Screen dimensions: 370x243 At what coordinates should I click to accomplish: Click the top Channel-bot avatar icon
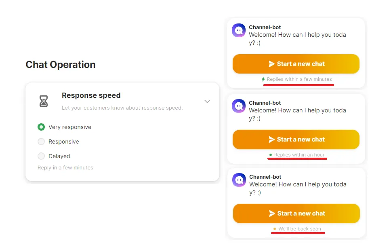[239, 30]
